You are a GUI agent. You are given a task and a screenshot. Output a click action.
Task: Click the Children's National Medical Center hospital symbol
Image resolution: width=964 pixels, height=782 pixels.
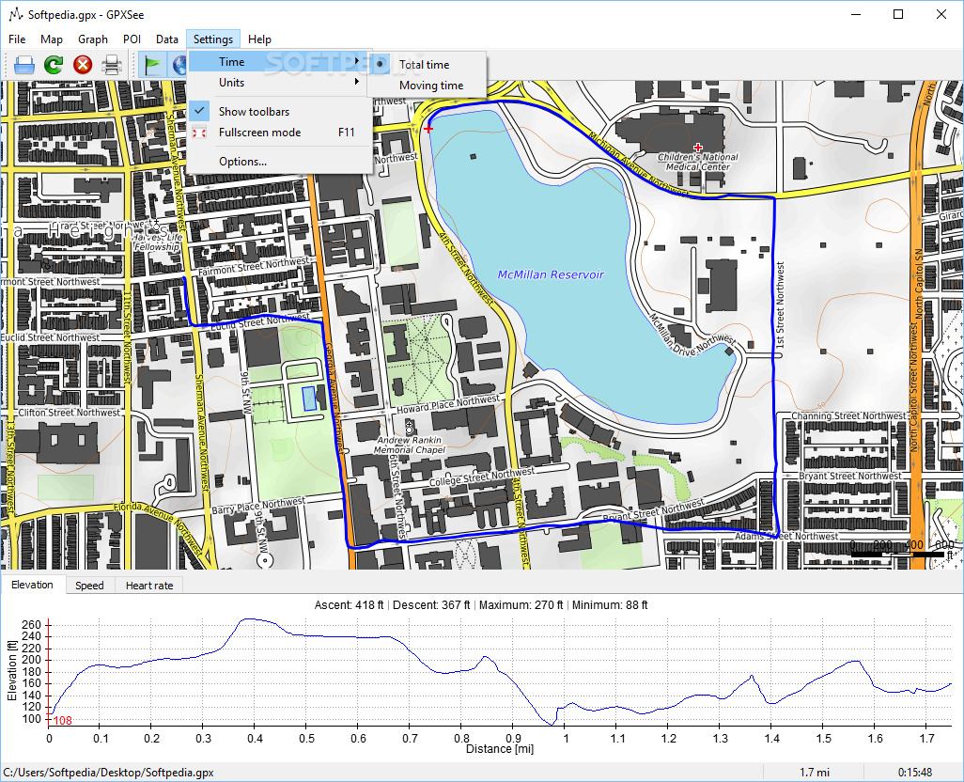tap(698, 148)
